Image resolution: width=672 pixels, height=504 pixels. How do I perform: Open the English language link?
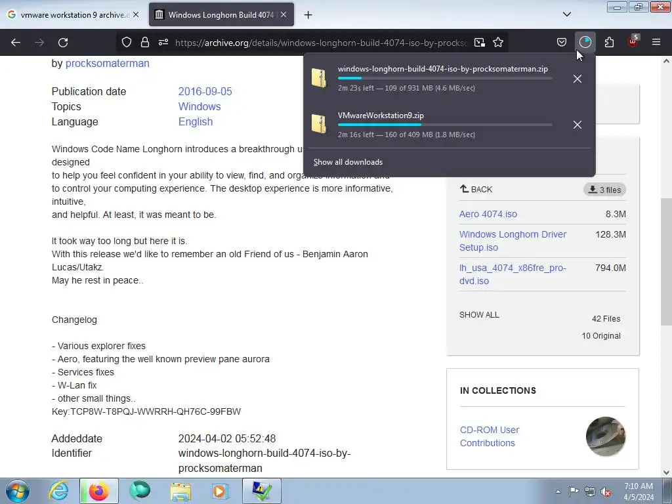coord(196,121)
